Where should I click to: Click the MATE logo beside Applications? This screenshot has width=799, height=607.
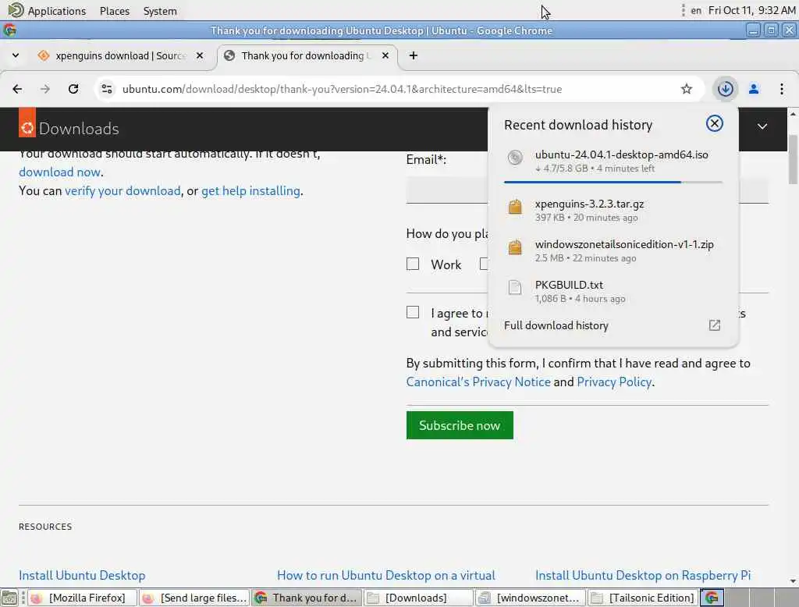16,10
